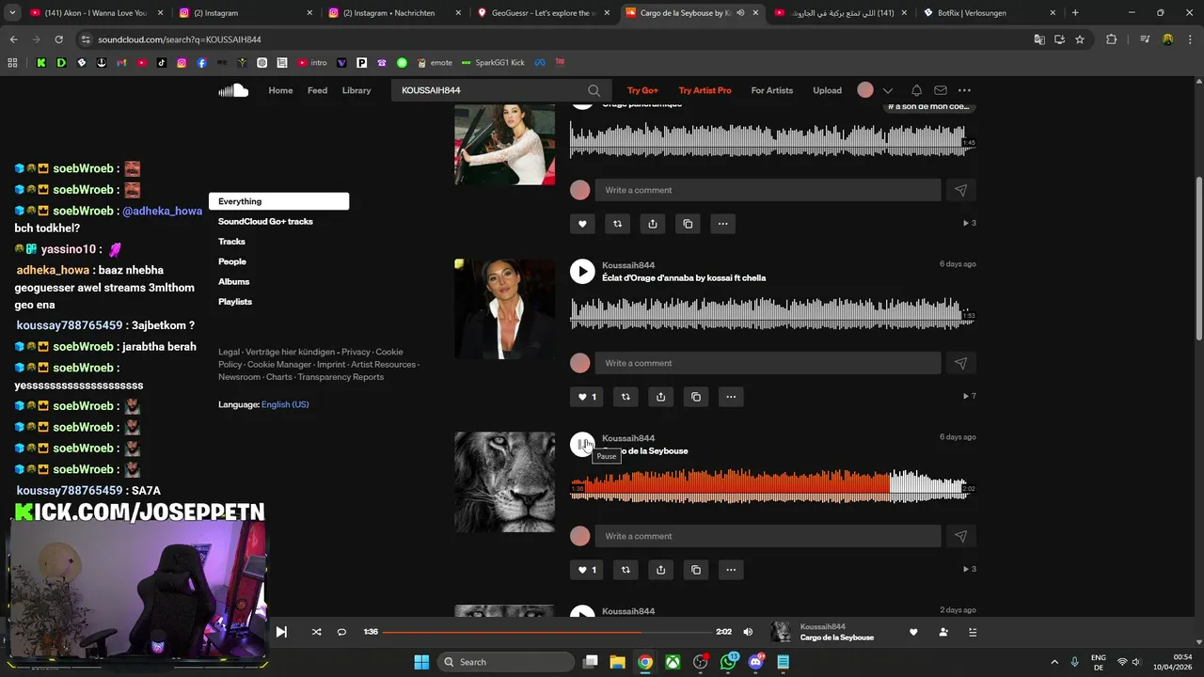Screen dimensions: 1204x677
Task: Open the three-dot more menu in header
Action: tap(964, 90)
